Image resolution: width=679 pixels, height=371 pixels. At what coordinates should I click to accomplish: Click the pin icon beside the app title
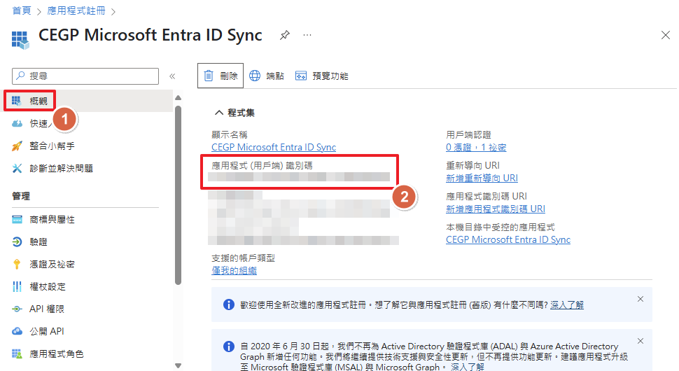tap(284, 35)
